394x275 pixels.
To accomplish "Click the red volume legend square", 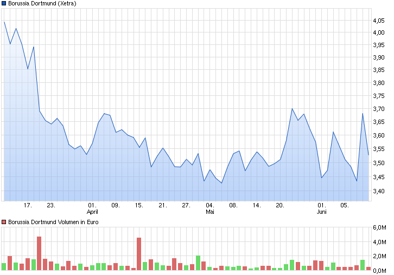I will (x=4, y=222).
